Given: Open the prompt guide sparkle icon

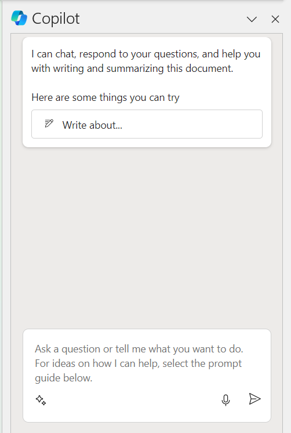Looking at the screenshot, I should pyautogui.click(x=41, y=400).
